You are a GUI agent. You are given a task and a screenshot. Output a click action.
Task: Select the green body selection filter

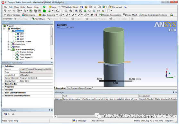pos(44,11)
